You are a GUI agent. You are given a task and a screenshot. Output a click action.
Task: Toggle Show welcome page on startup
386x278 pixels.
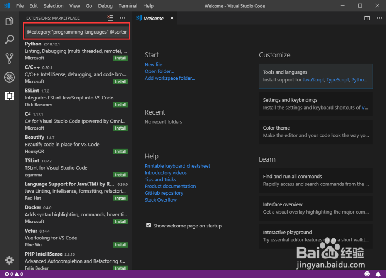point(149,226)
